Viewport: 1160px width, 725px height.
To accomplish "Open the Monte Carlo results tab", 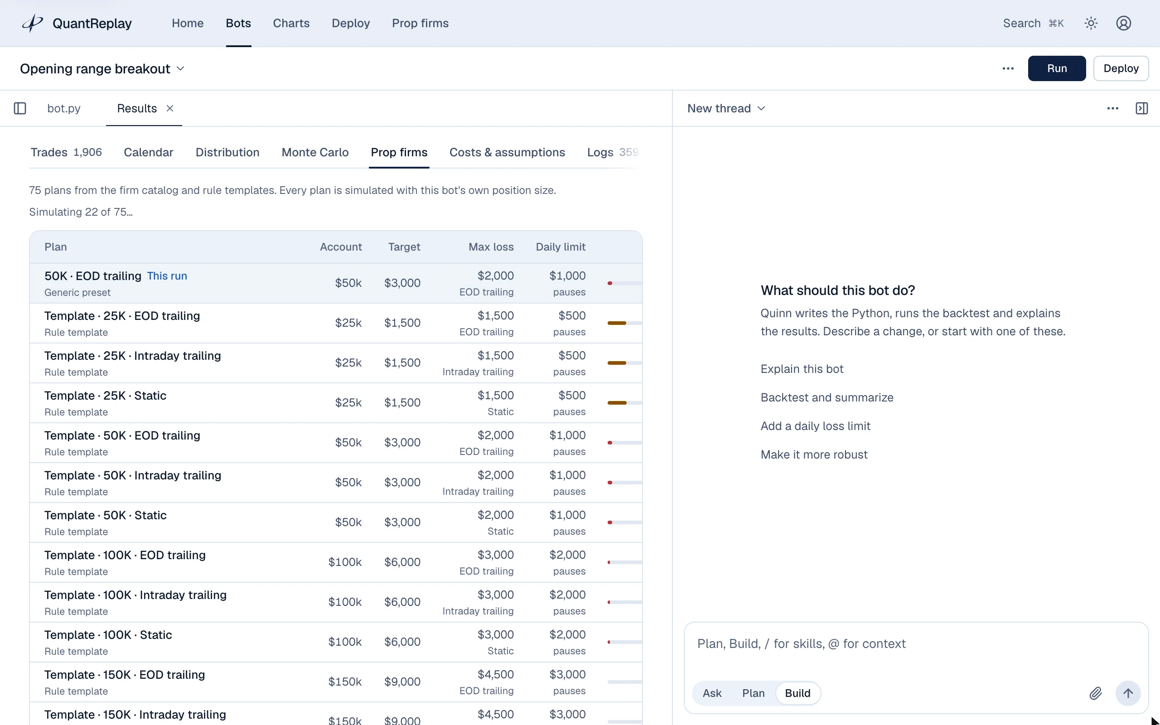I will [315, 152].
